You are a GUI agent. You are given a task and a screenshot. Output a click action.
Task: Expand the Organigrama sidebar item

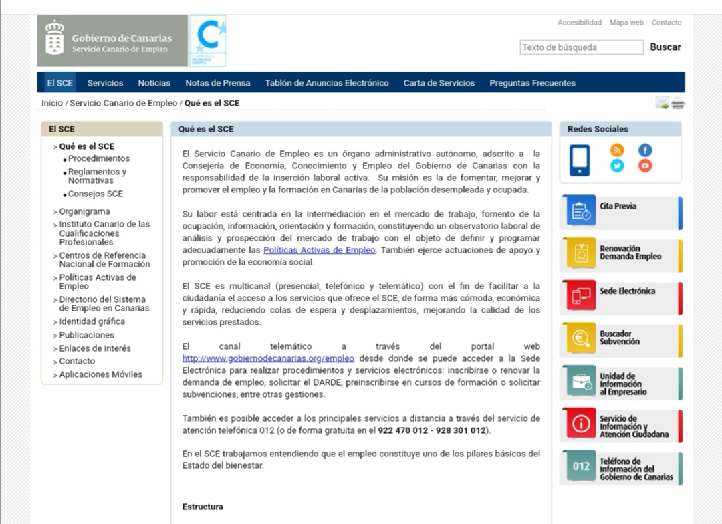pos(84,211)
